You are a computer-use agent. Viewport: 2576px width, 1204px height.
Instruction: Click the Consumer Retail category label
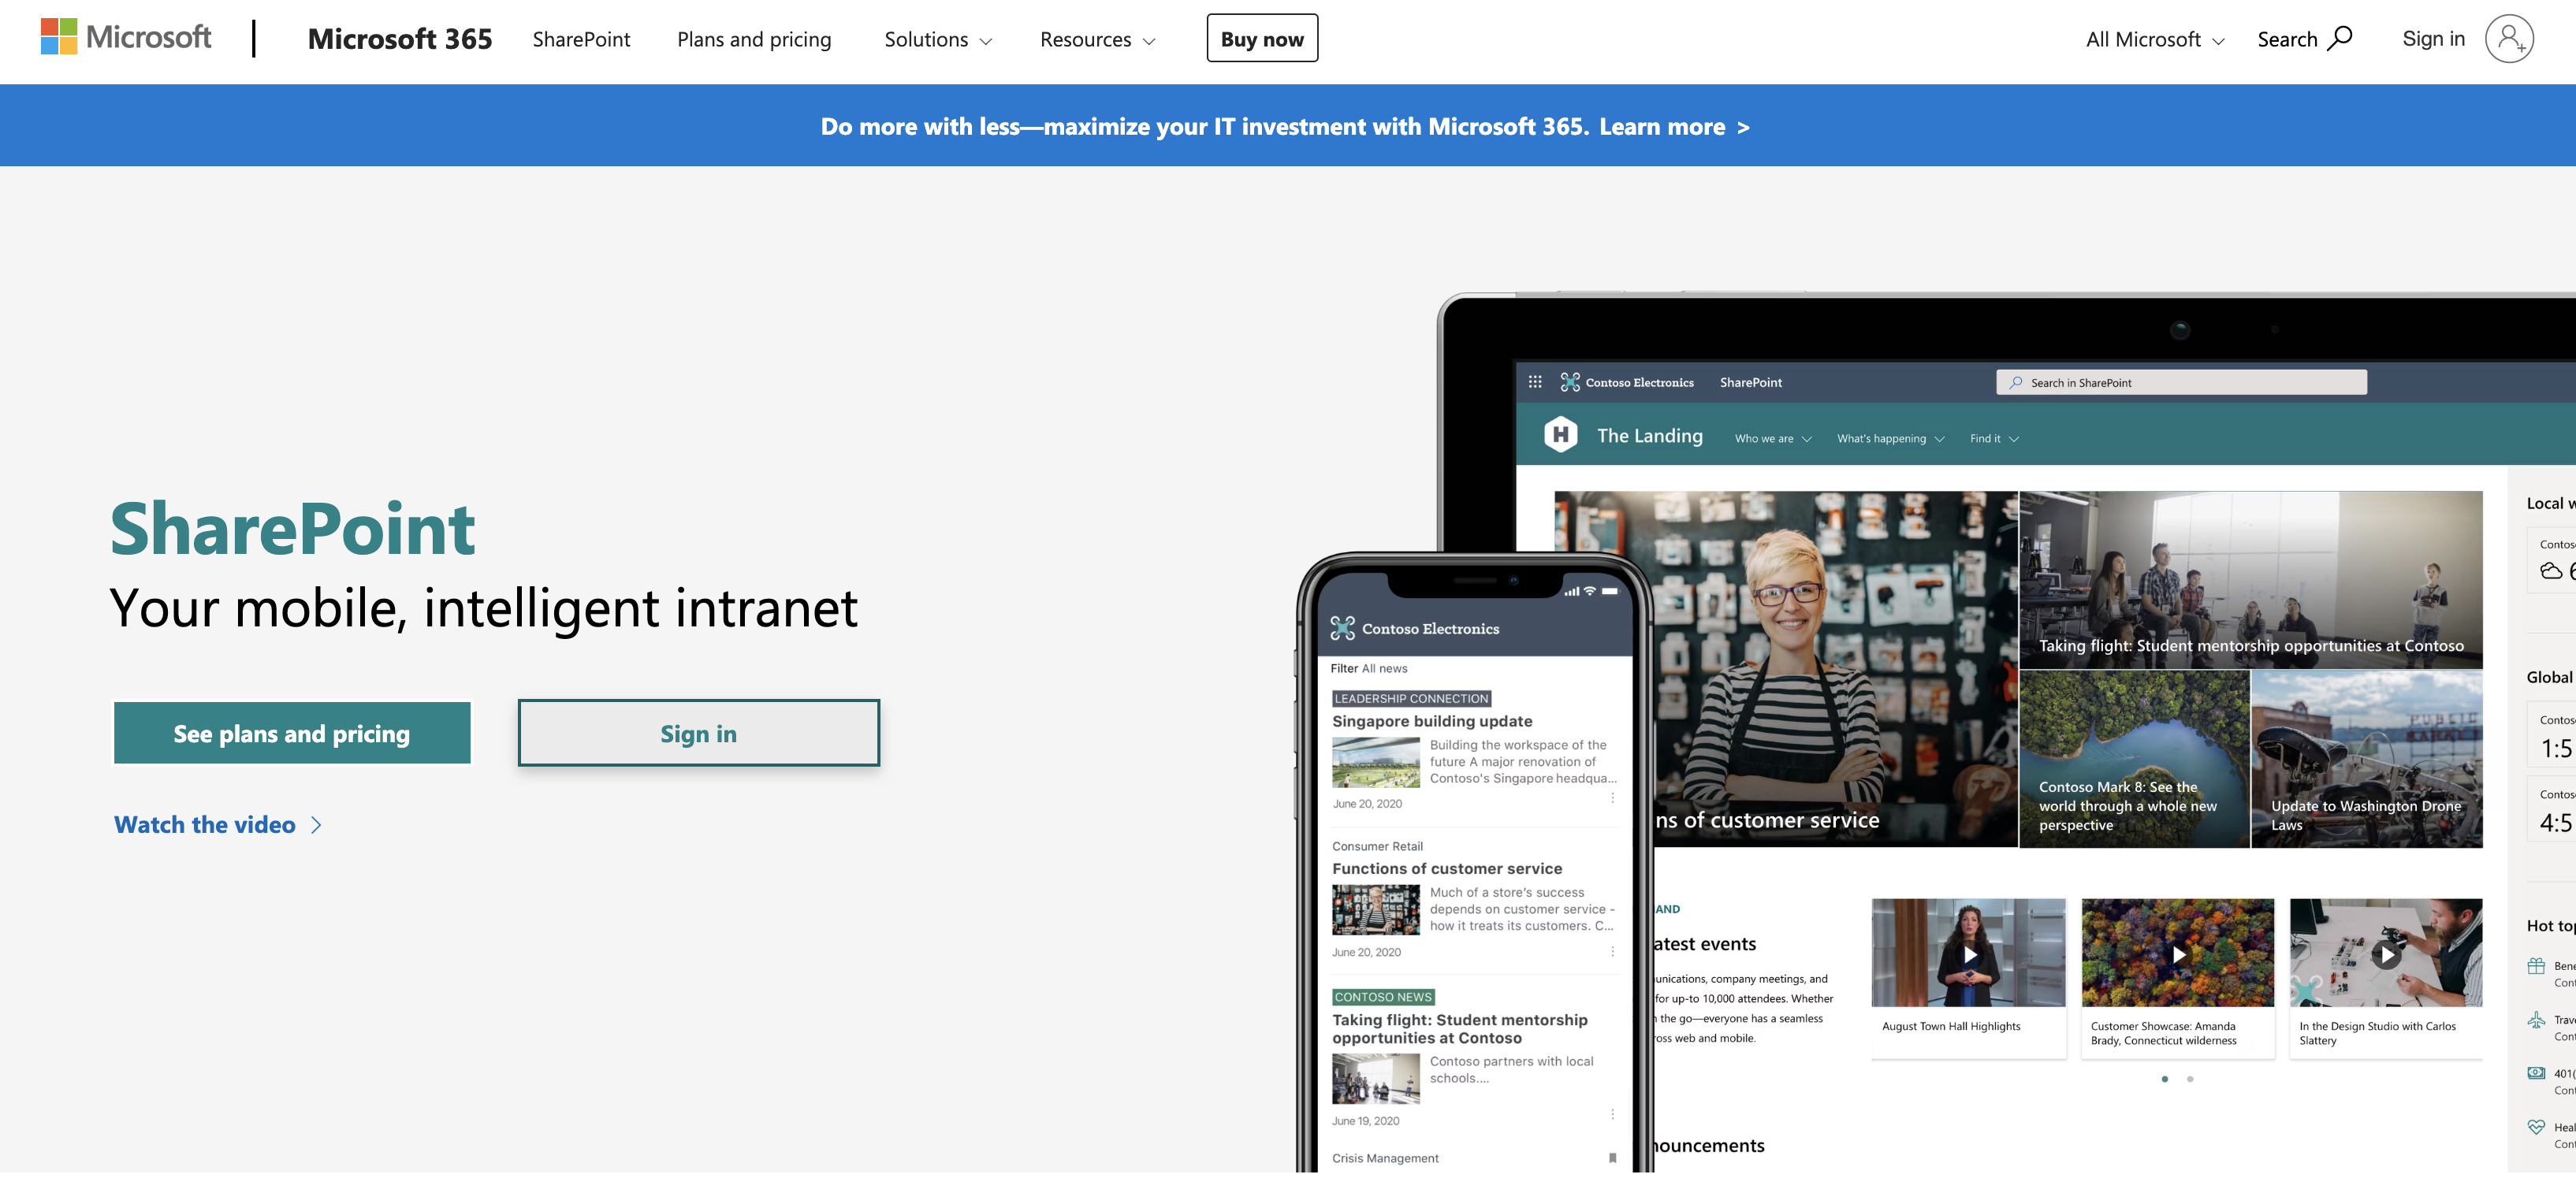tap(1377, 846)
